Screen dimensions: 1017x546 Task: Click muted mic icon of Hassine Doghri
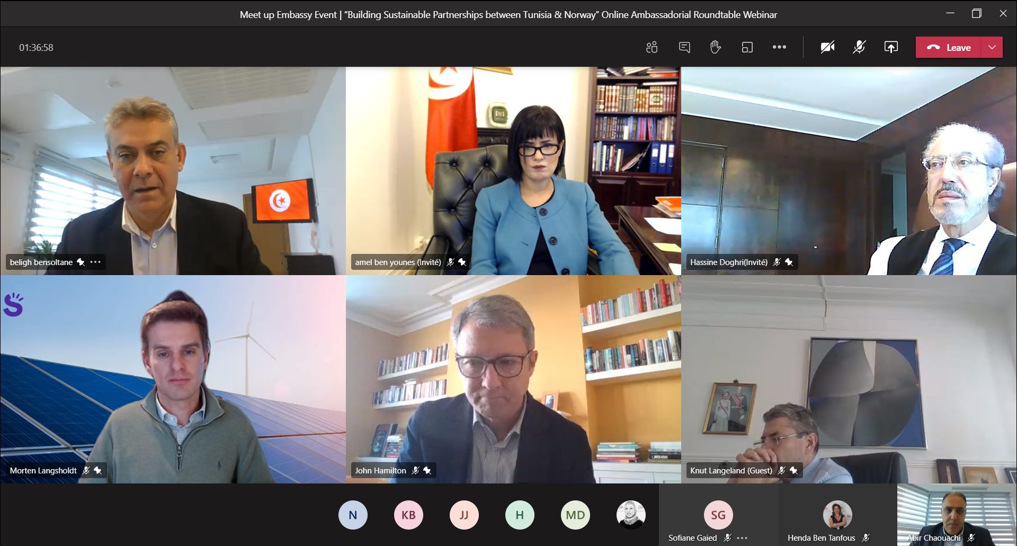click(x=777, y=262)
